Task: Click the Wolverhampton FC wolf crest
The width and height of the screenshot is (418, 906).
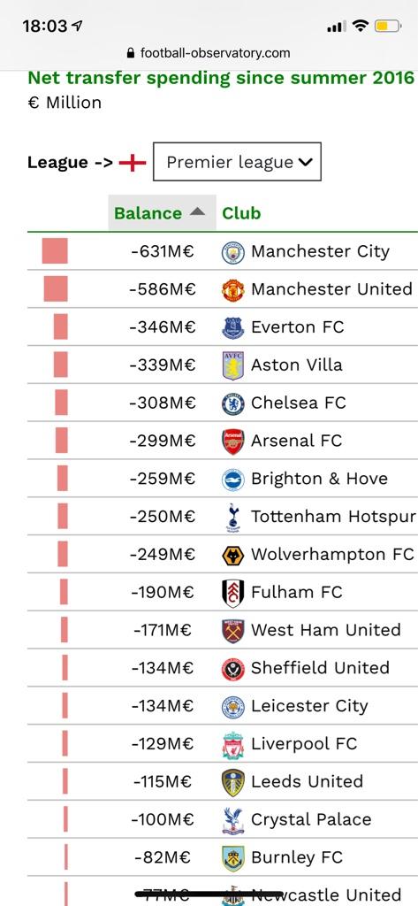Action: [232, 556]
